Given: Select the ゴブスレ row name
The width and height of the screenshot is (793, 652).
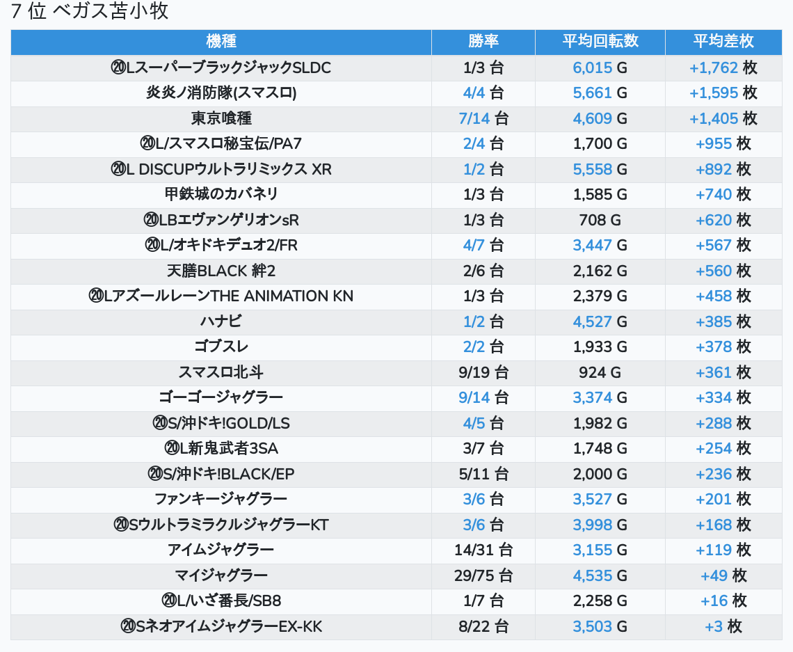Looking at the screenshot, I should [221, 347].
